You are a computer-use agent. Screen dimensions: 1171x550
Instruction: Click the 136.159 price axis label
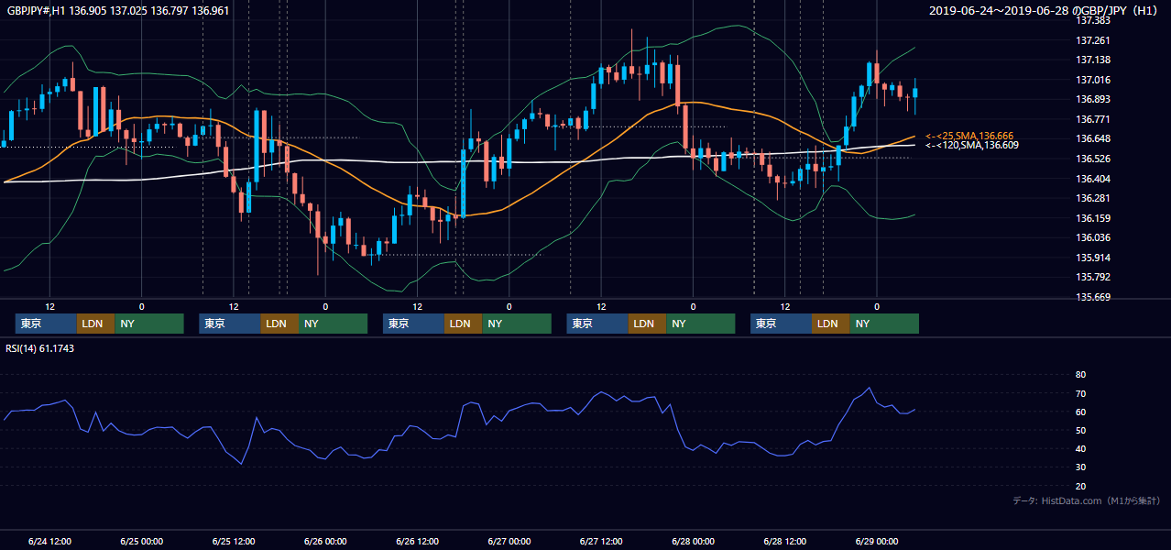tap(1093, 218)
